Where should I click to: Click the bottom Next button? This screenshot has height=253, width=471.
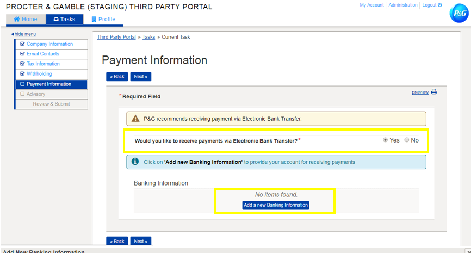[140, 241]
